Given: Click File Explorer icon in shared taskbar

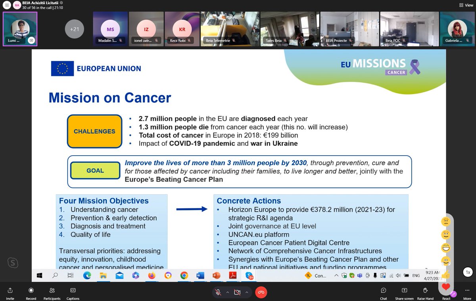Looking at the screenshot, I should (x=103, y=275).
